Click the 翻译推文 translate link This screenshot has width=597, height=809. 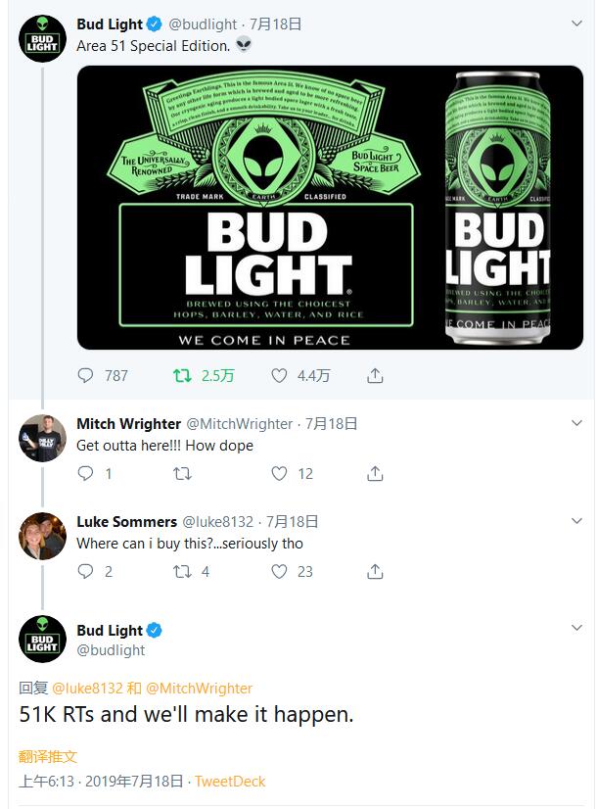pyautogui.click(x=48, y=756)
